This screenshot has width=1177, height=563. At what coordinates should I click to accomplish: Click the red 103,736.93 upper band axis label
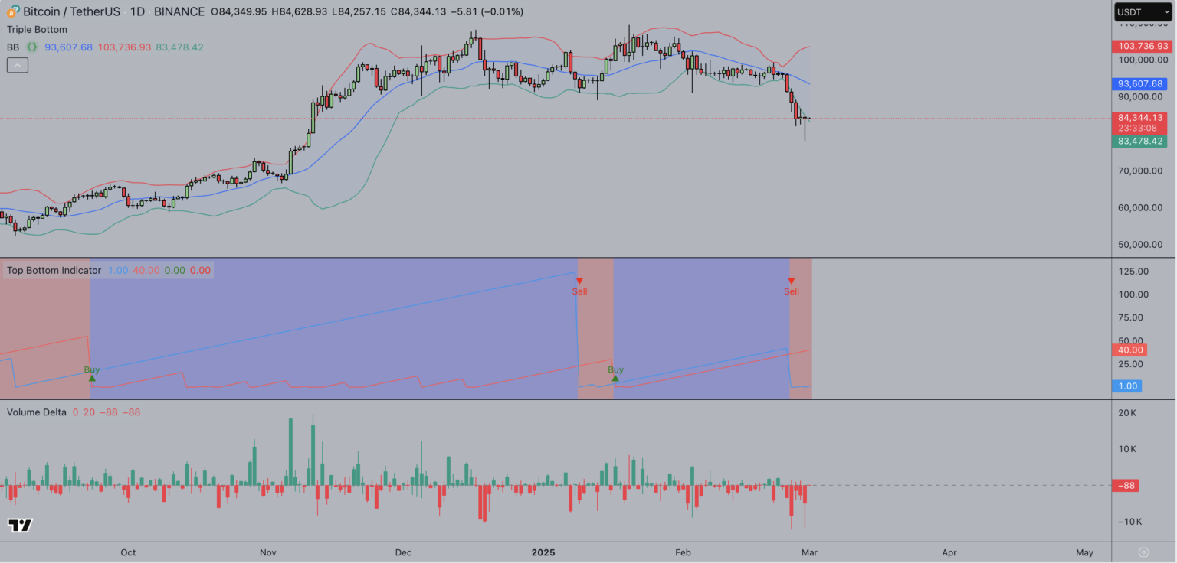[x=1140, y=47]
